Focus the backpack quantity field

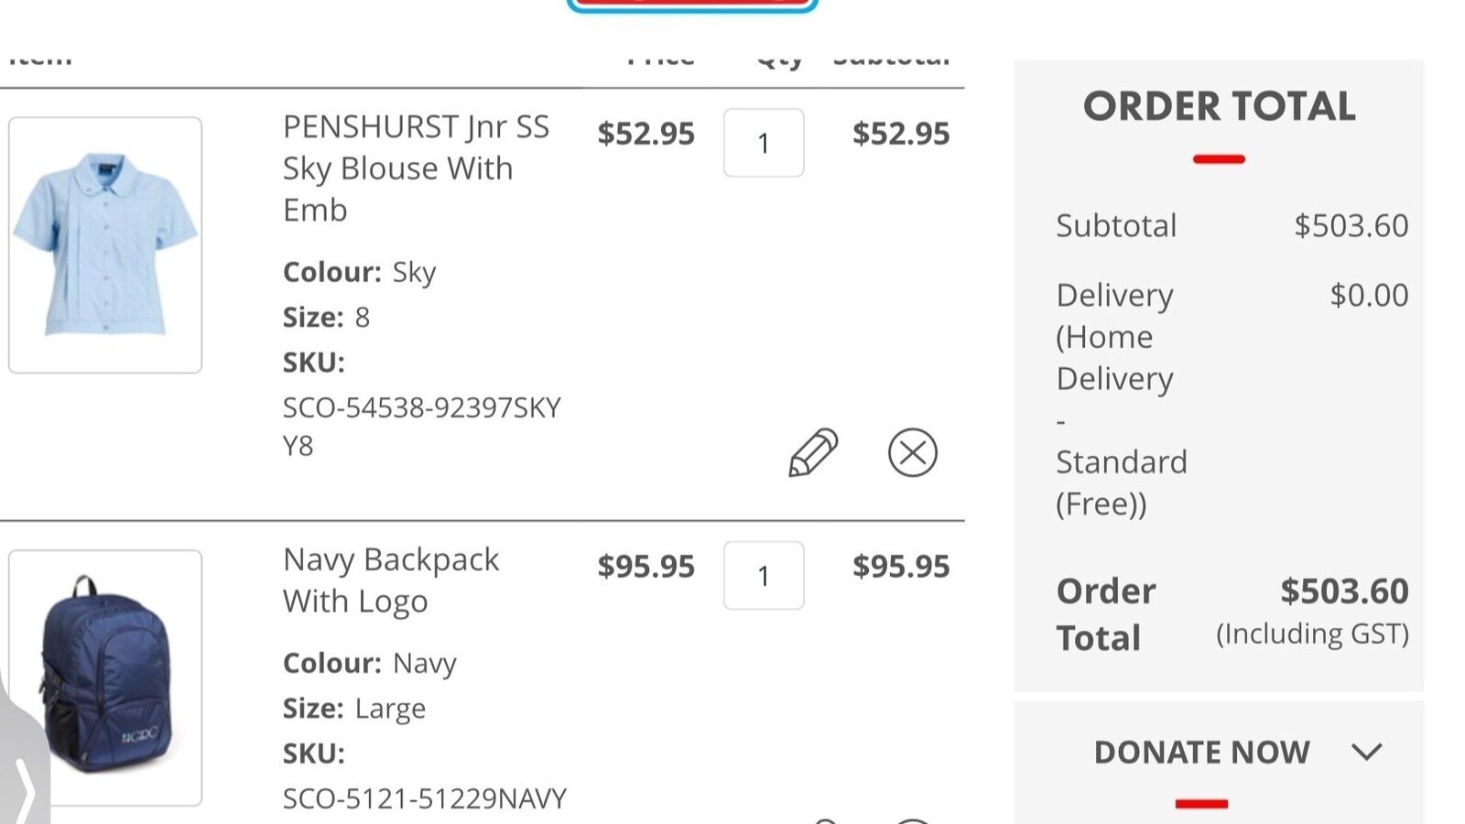pyautogui.click(x=764, y=576)
